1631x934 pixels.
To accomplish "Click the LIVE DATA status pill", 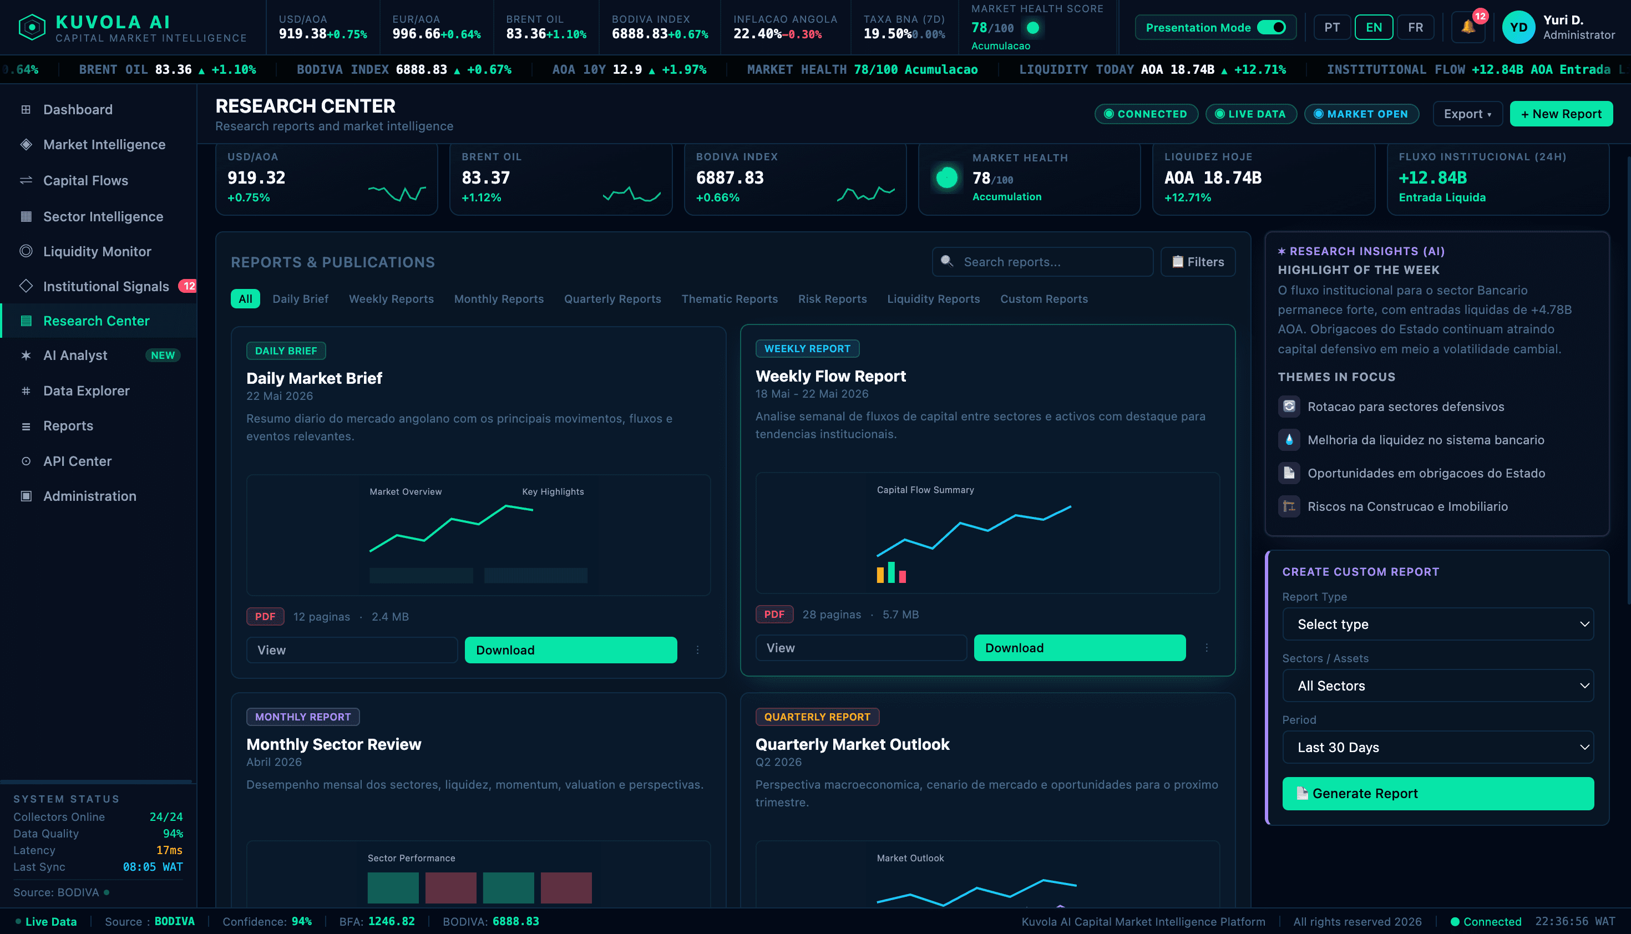I will [x=1251, y=114].
